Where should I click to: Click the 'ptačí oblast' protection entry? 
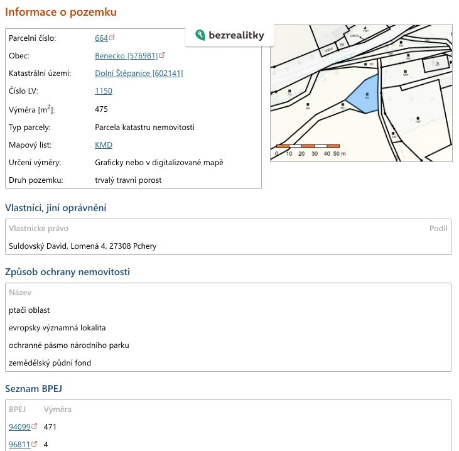(30, 310)
